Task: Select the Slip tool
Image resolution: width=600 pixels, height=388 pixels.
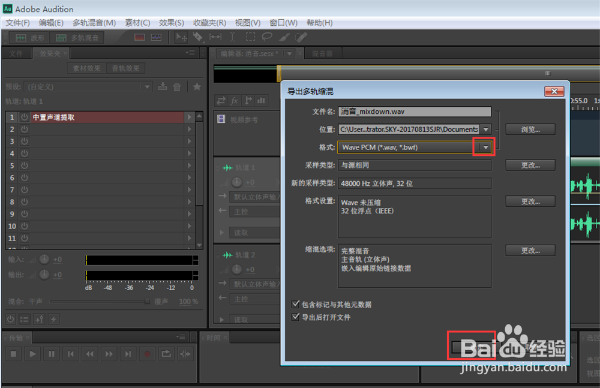Action: pos(215,37)
